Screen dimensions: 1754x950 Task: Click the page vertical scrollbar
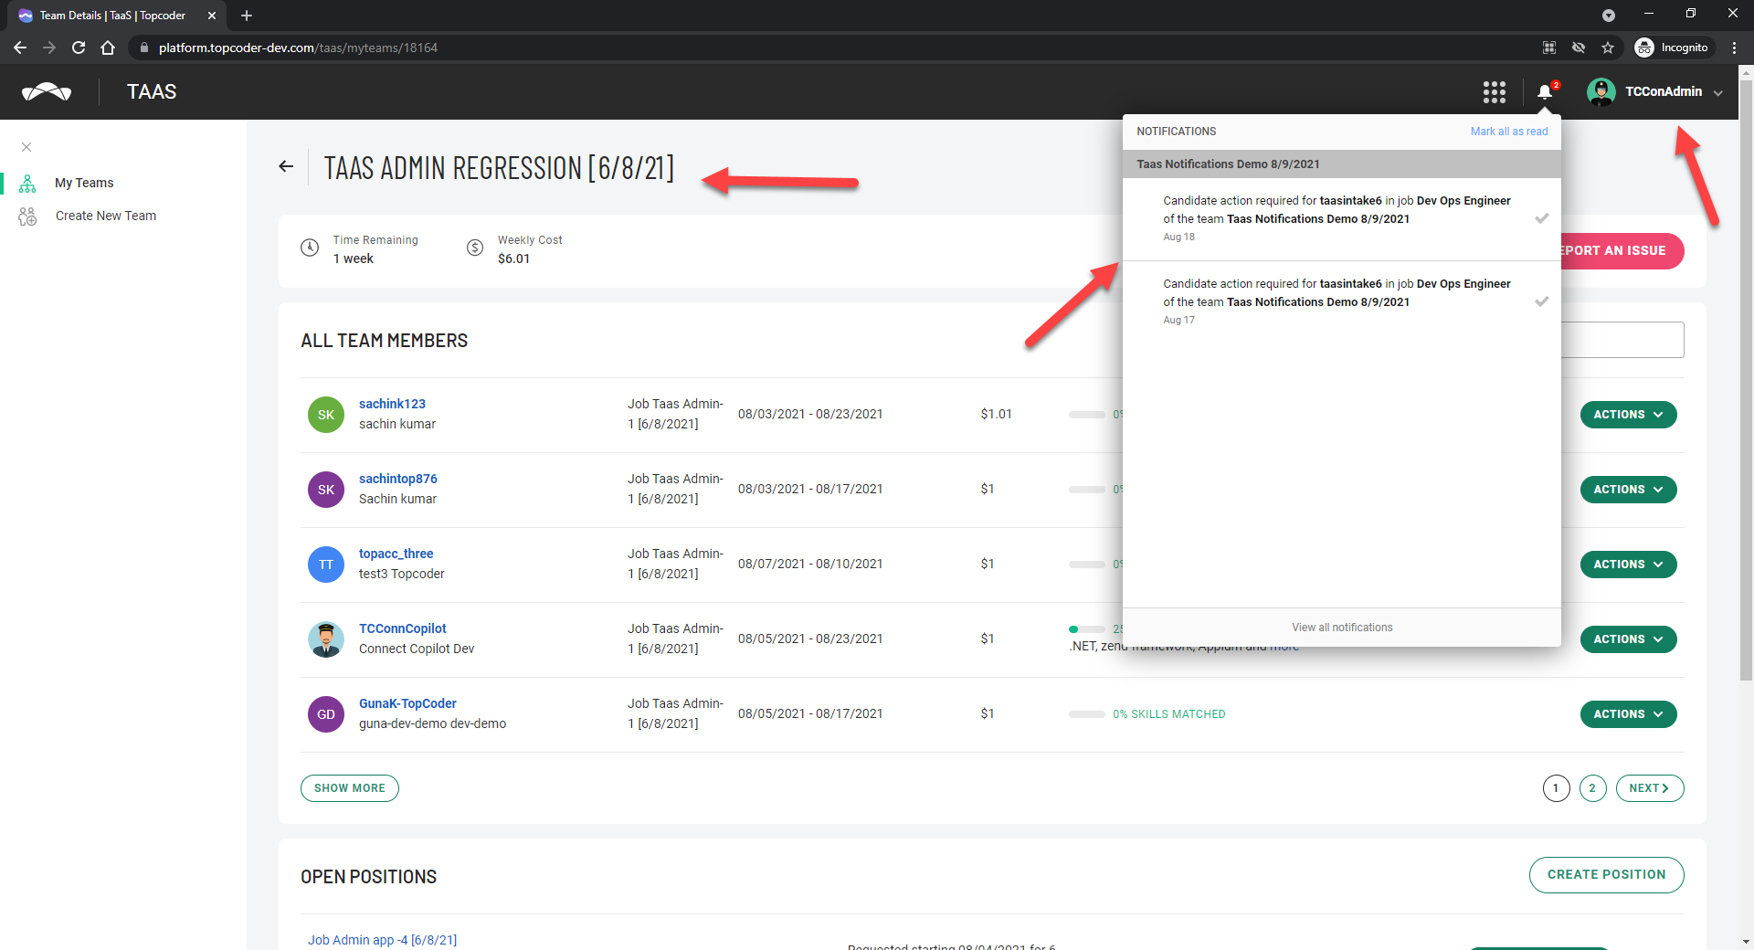(1746, 380)
